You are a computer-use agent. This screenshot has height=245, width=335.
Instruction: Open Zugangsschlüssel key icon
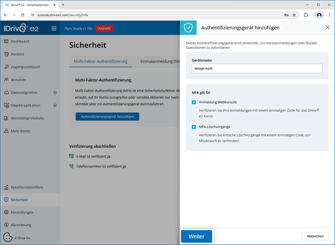point(6,67)
